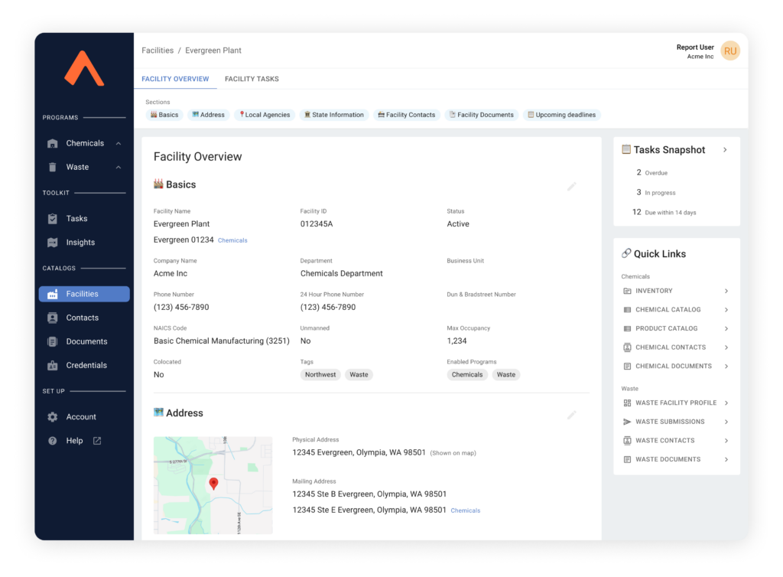
Task: Open Product Catalog chevron arrow
Action: (x=726, y=328)
